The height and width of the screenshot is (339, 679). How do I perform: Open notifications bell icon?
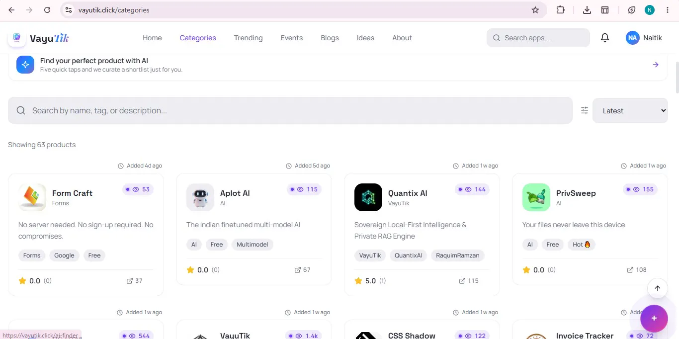click(605, 38)
